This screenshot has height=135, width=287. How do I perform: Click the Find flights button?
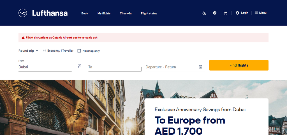coord(239,65)
